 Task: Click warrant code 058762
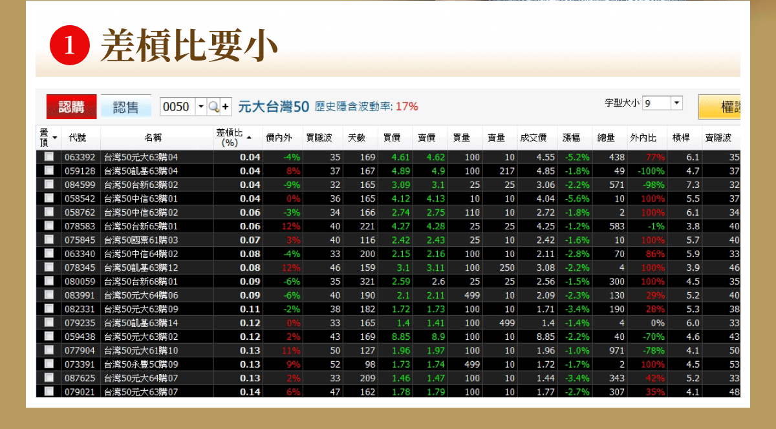click(x=80, y=213)
